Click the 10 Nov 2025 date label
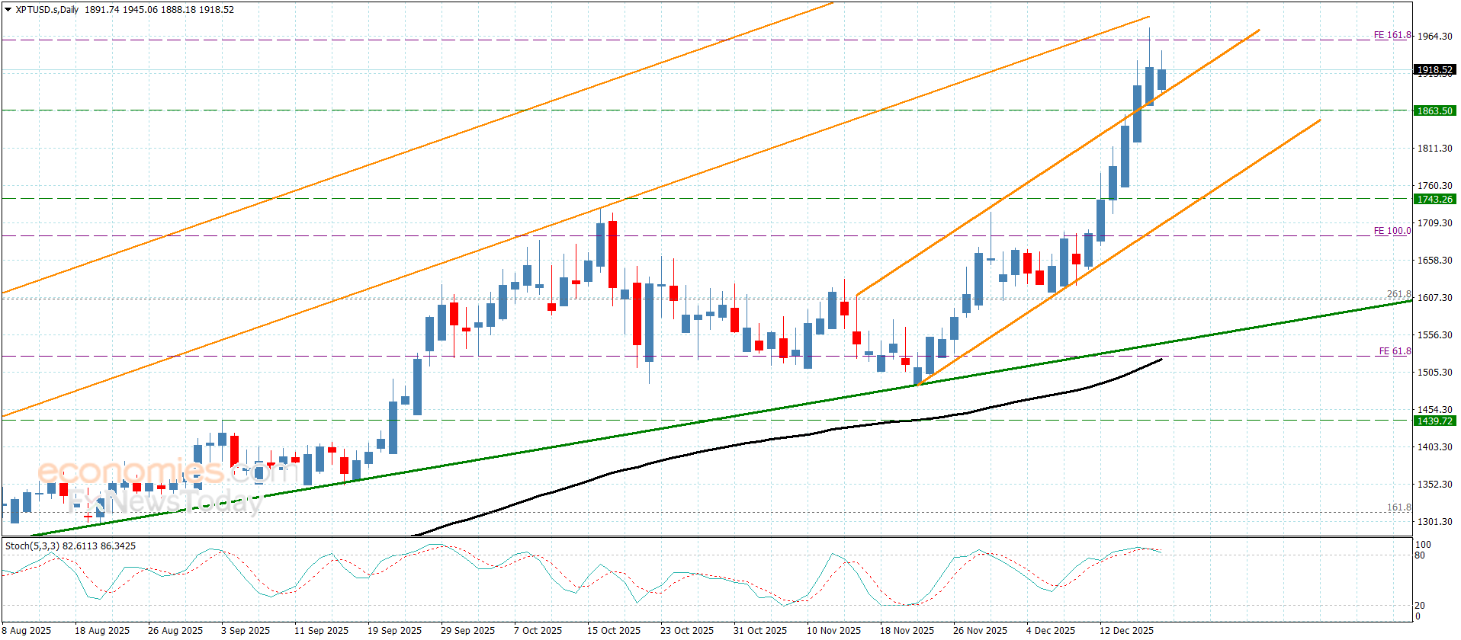This screenshot has height=640, width=1461. pyautogui.click(x=833, y=631)
